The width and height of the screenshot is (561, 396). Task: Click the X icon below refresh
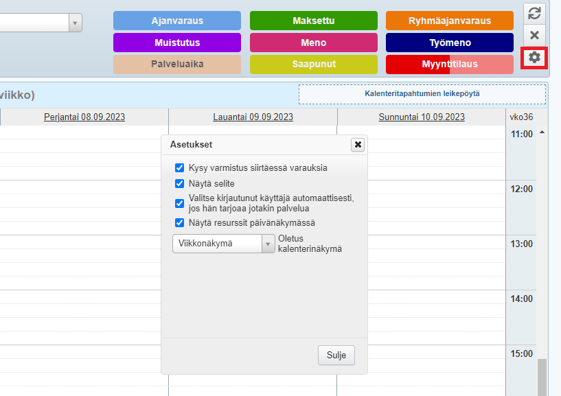click(534, 35)
